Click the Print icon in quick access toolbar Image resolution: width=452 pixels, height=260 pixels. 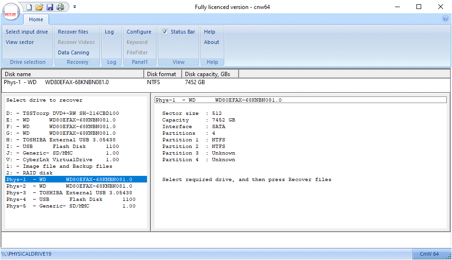[60, 7]
